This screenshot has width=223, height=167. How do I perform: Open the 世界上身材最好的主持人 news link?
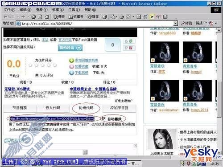198,132
